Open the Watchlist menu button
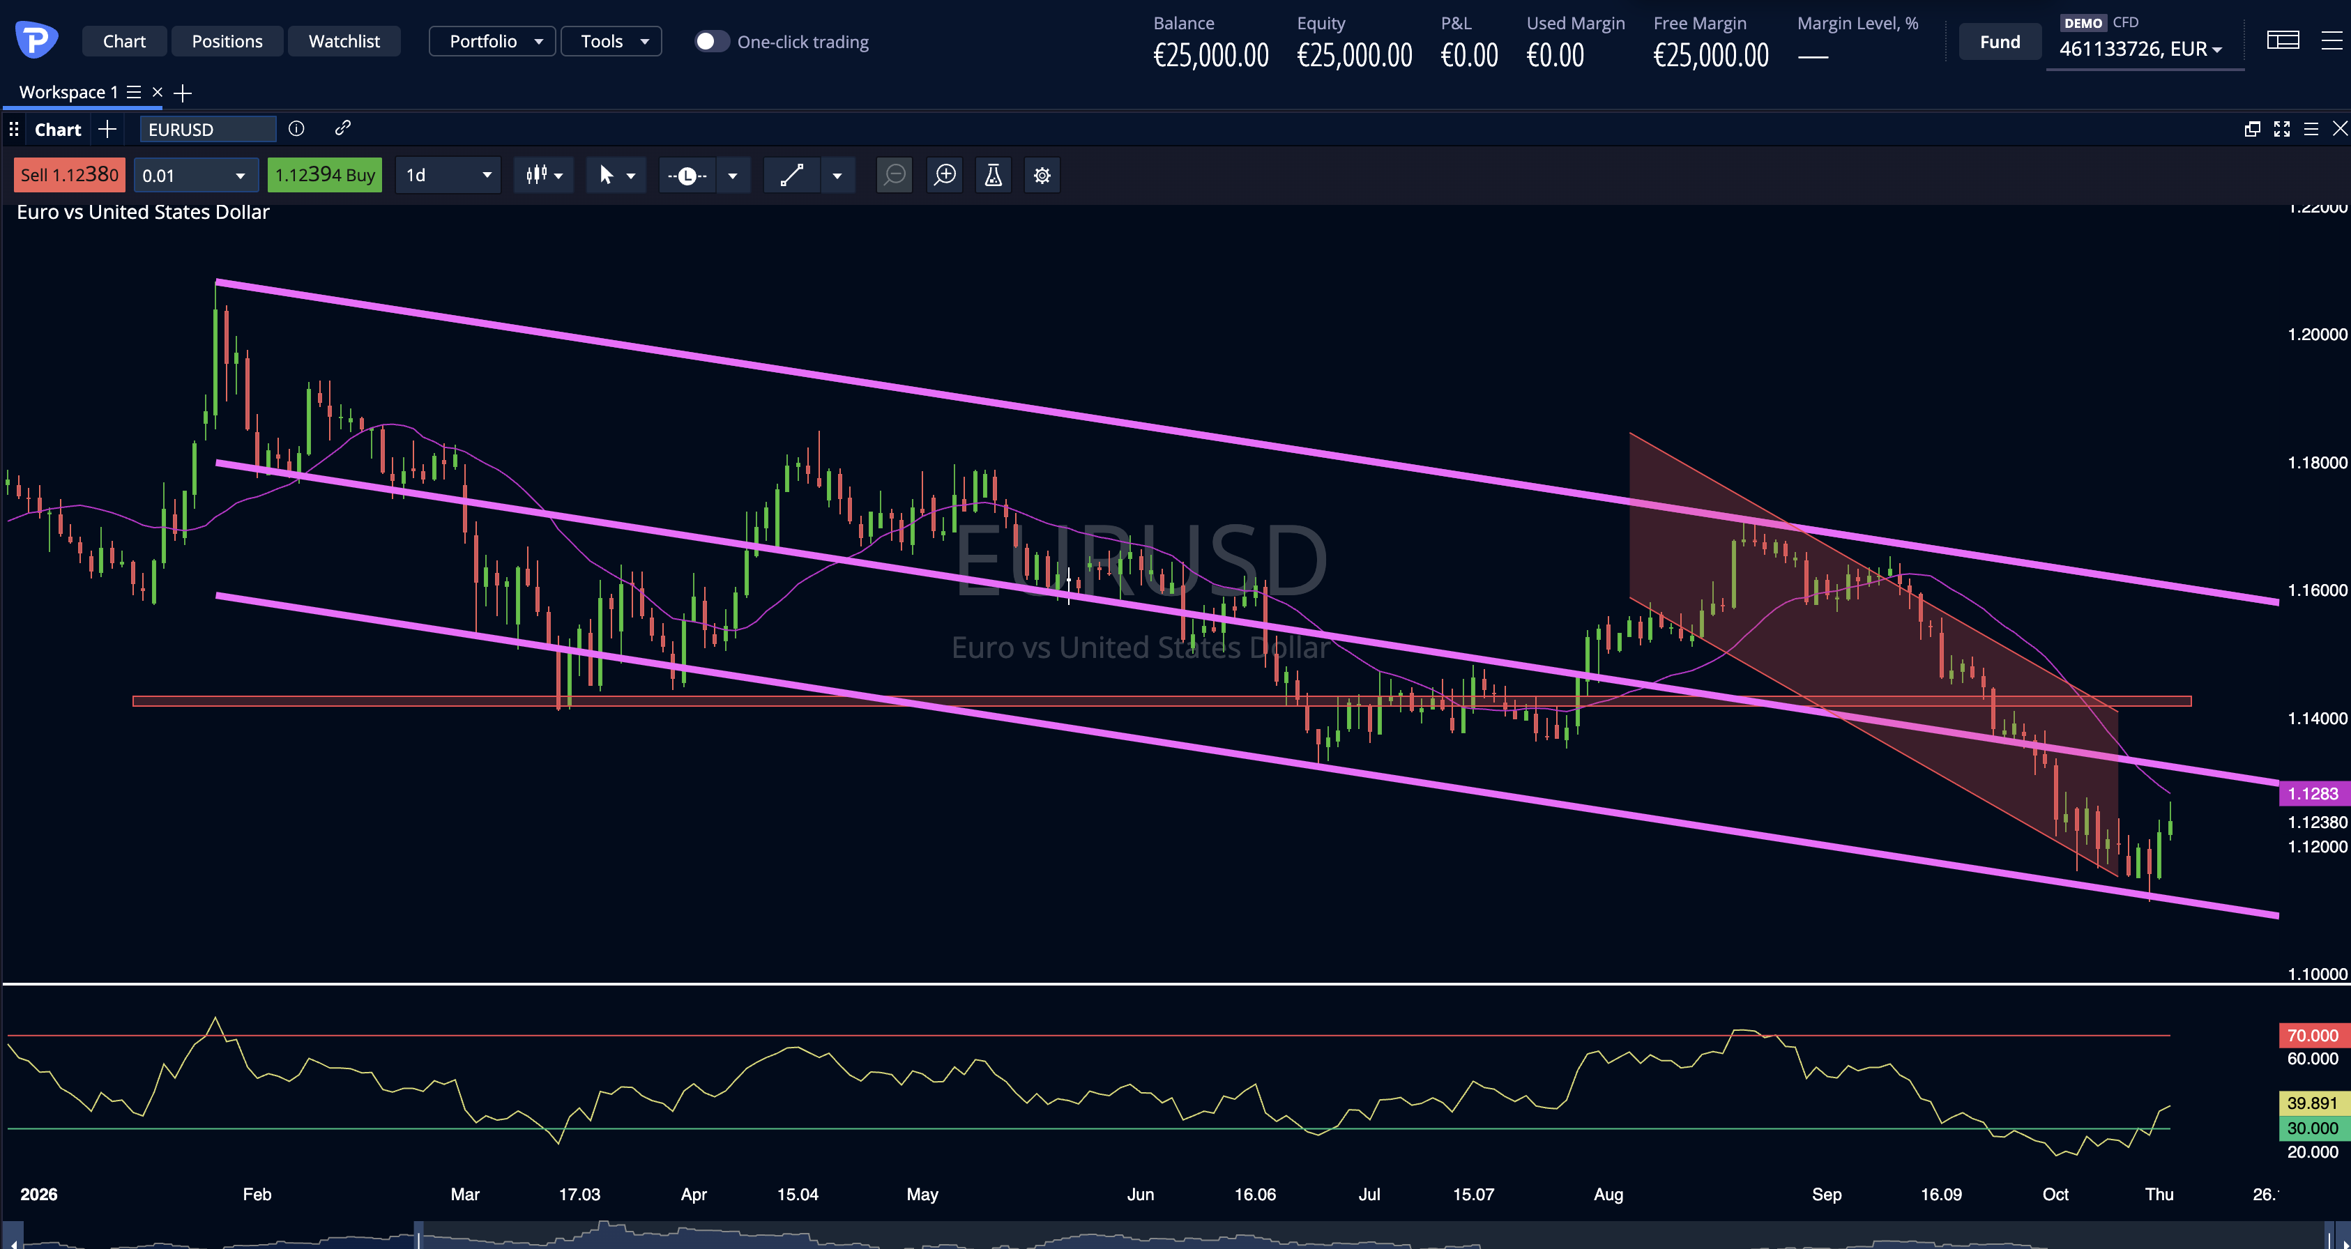 click(x=344, y=41)
